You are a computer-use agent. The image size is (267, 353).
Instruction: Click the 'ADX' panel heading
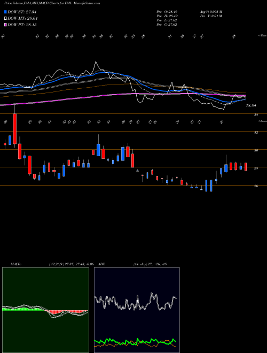(101, 264)
